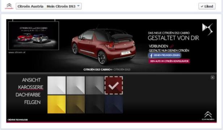The width and height of the screenshot is (223, 130).
Task: Select the Citroën DS3 Cabrio model tab
Action: (97, 70)
